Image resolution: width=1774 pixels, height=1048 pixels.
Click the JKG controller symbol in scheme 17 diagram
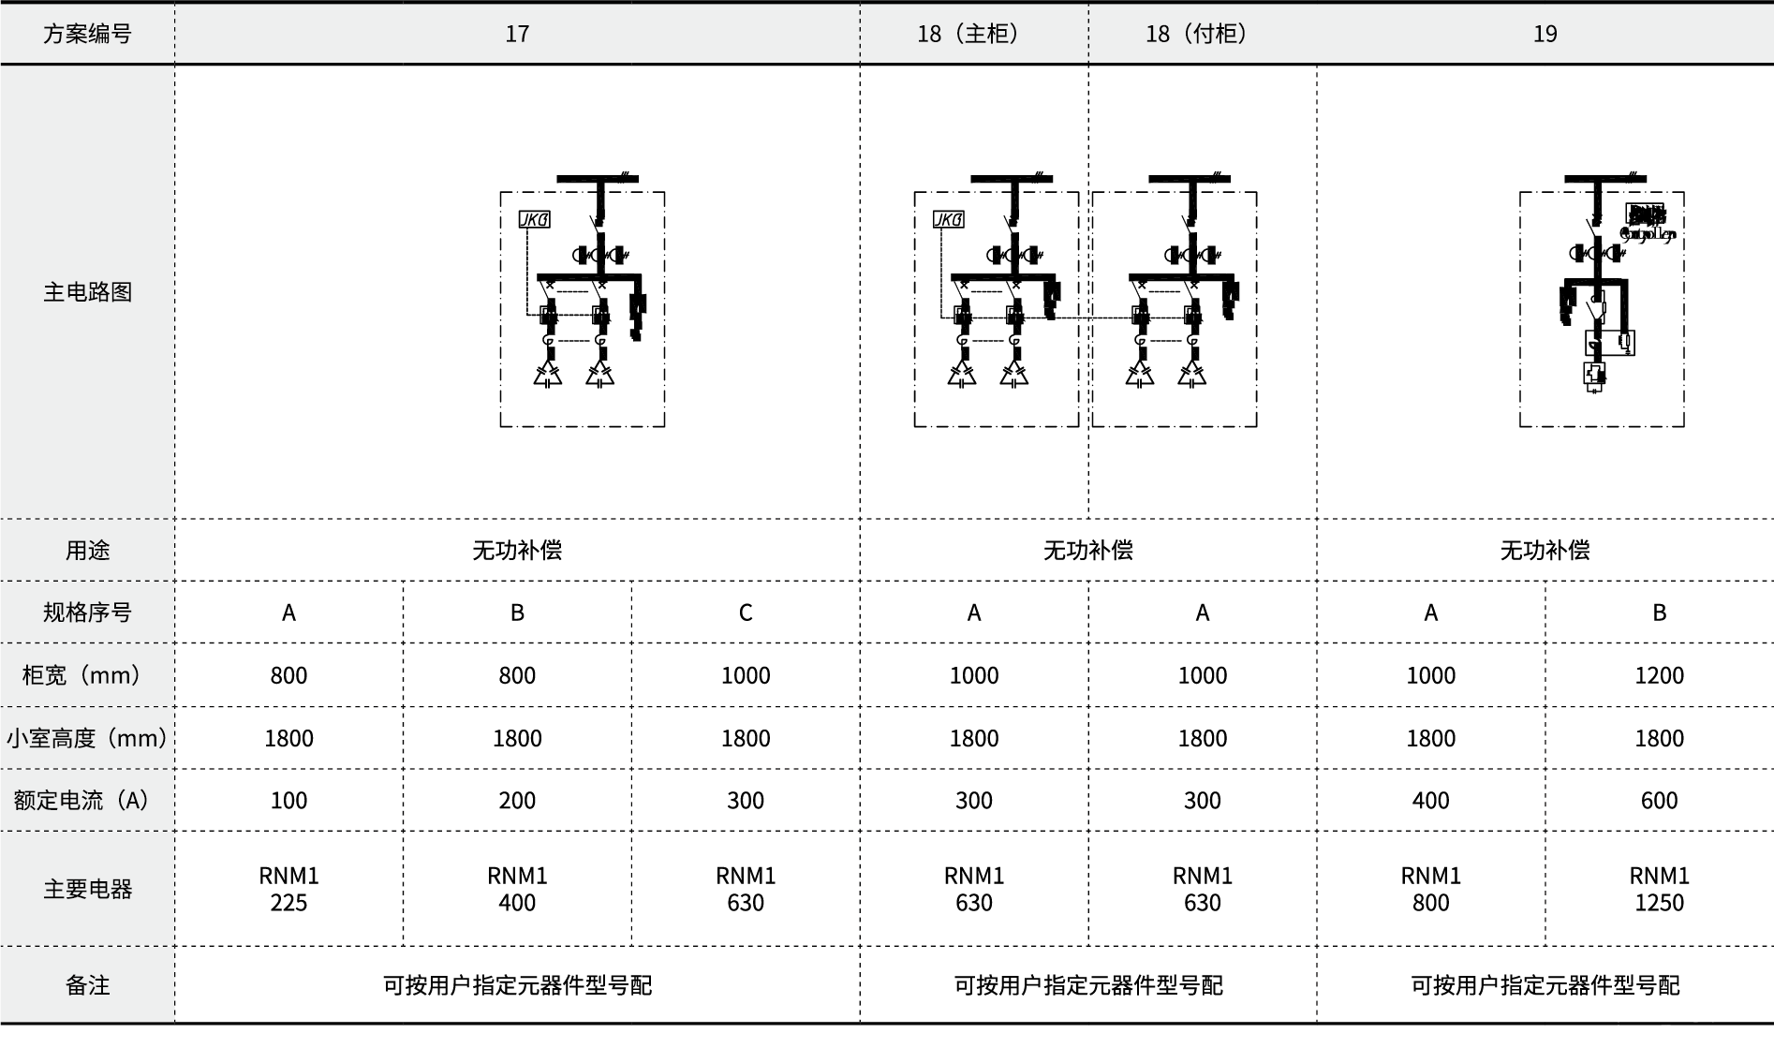pos(534,219)
